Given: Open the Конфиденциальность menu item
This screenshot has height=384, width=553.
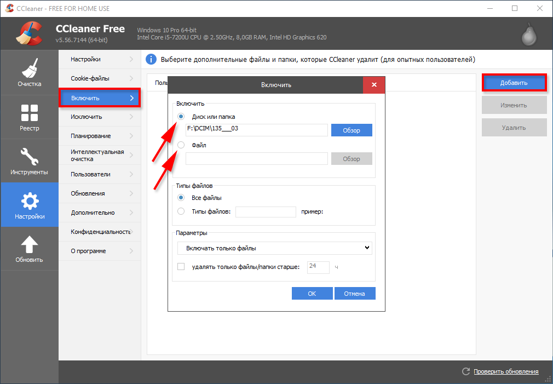Looking at the screenshot, I should pos(100,232).
